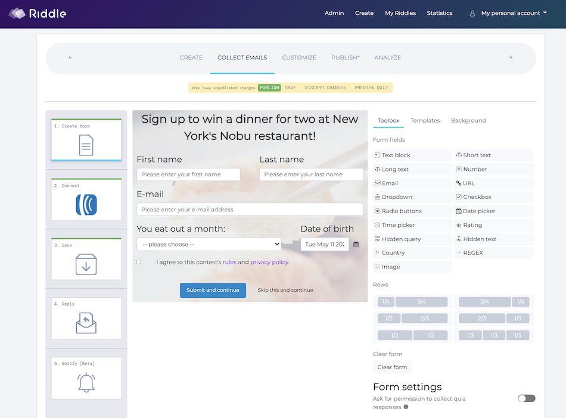Click Submit and continue button
Image resolution: width=566 pixels, height=418 pixels.
(x=213, y=291)
